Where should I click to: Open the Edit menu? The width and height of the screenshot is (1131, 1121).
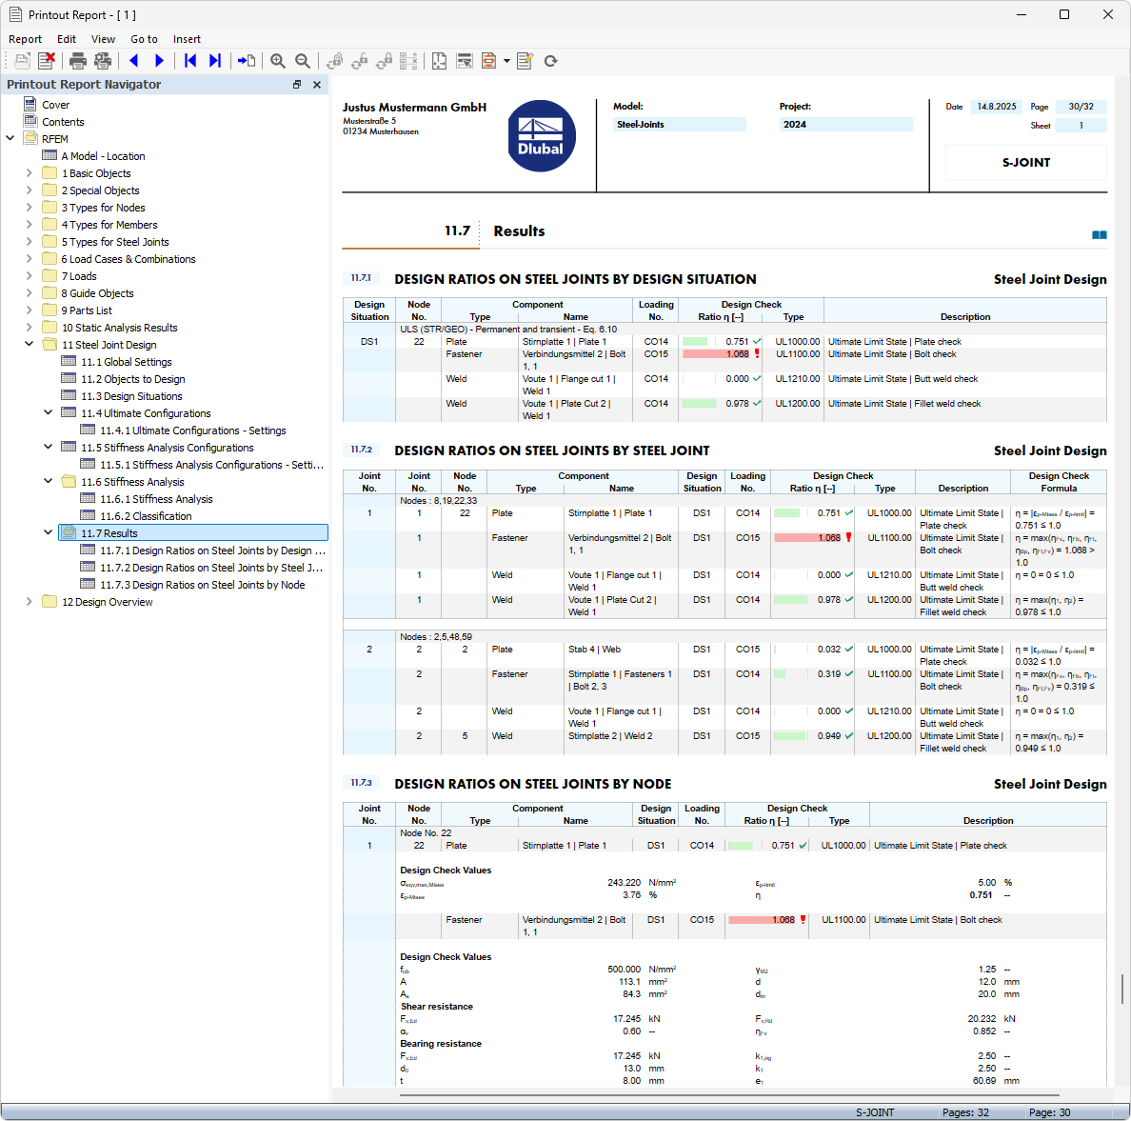67,39
